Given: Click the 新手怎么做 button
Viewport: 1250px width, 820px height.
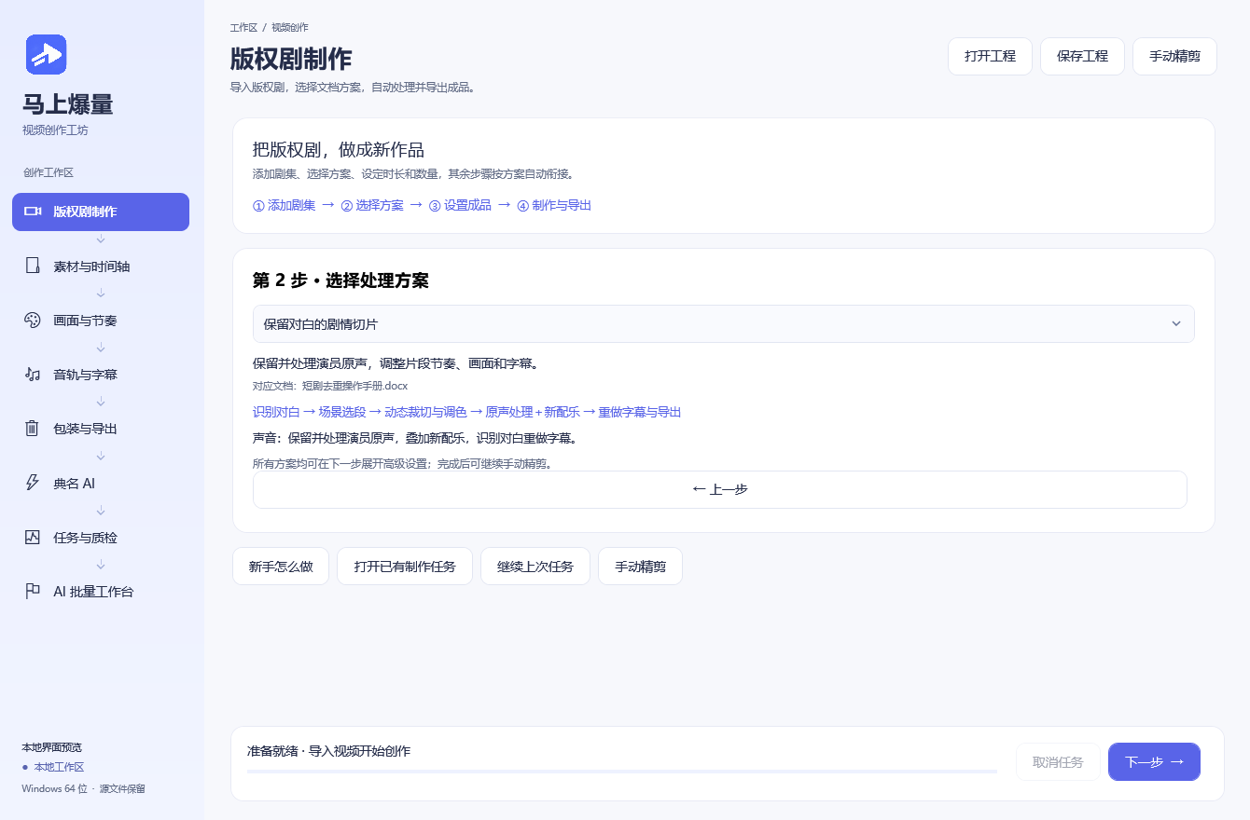Looking at the screenshot, I should coord(281,566).
